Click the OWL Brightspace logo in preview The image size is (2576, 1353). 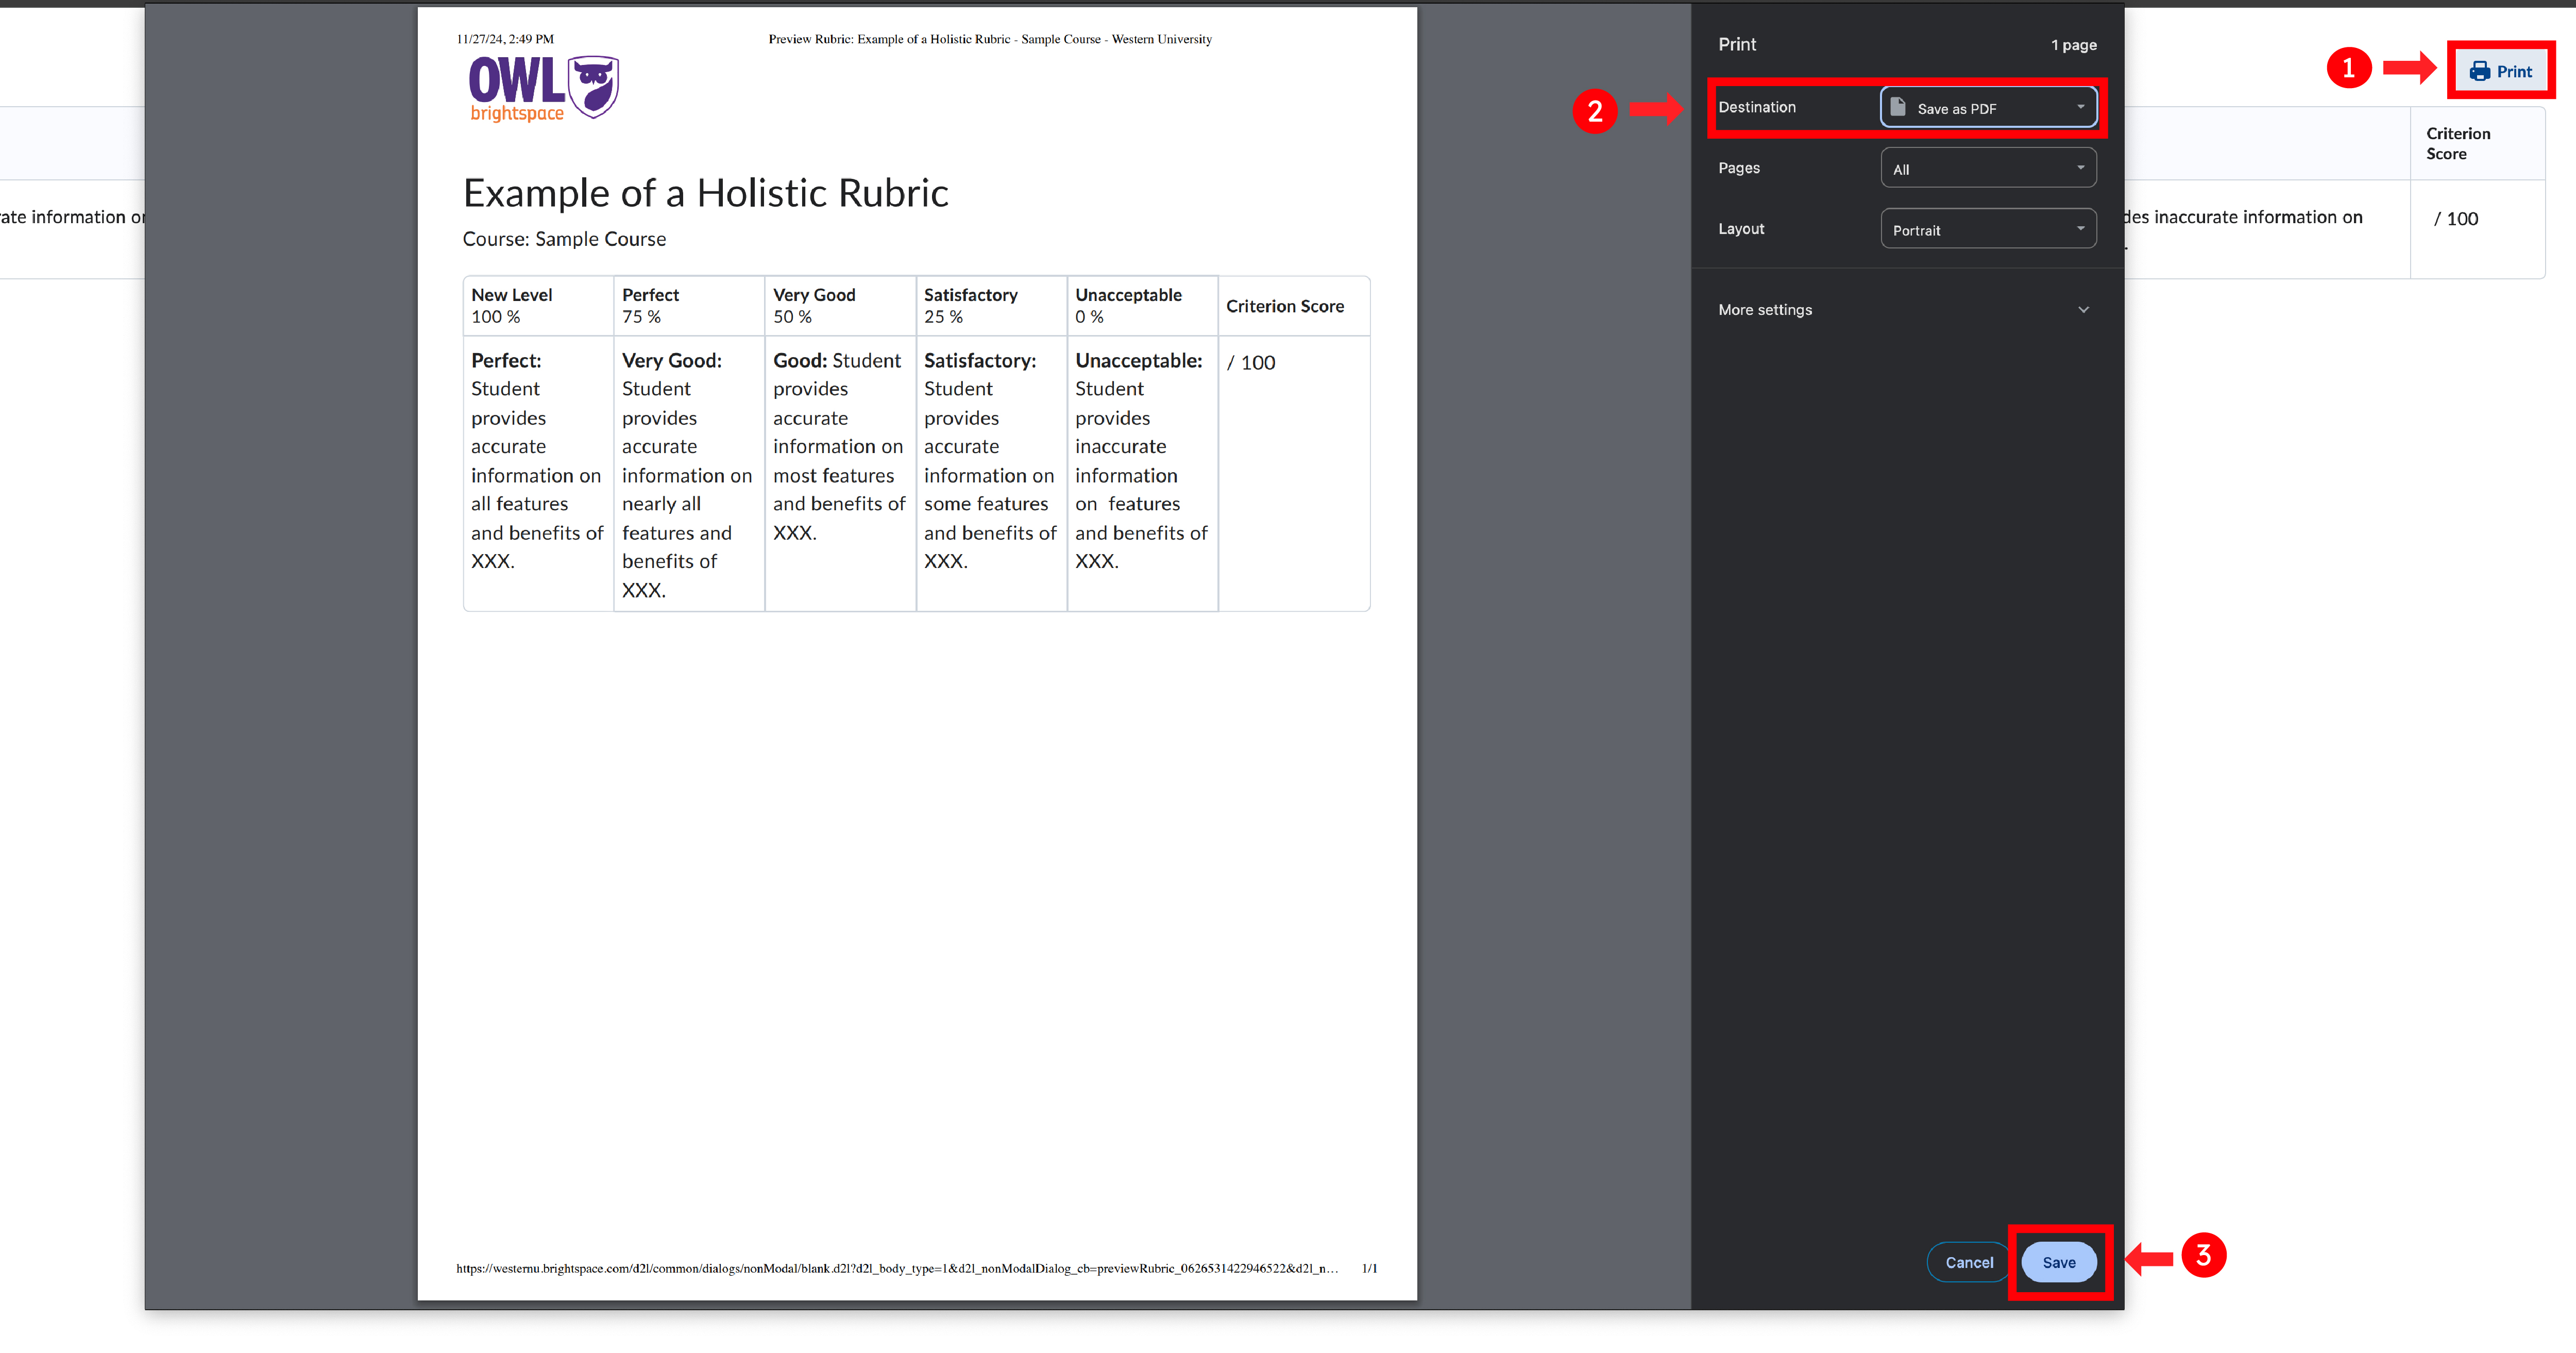[543, 89]
